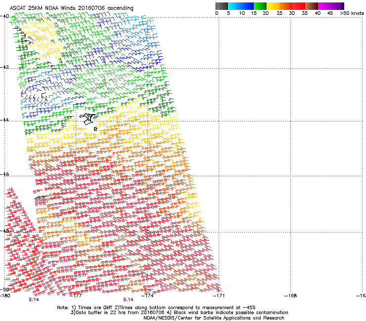
Task: Click the magenta-purple 40-50 knots legend segment
Action: point(331,6)
